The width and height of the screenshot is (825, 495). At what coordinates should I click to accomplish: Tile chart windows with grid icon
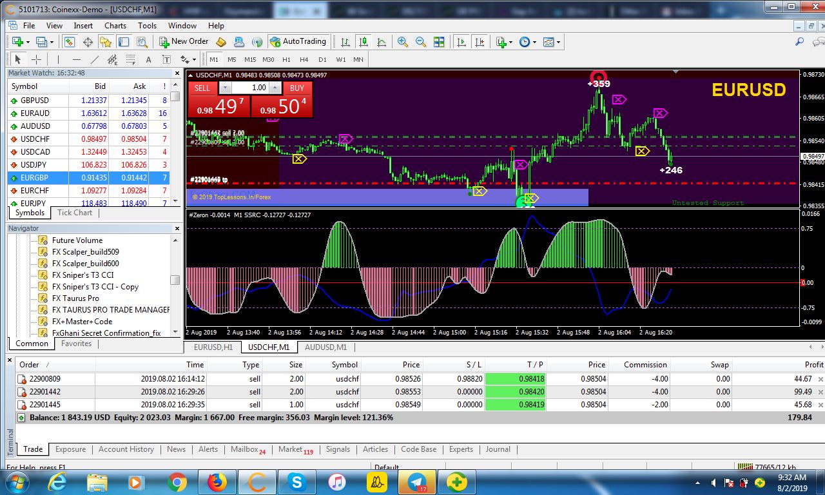tap(439, 42)
